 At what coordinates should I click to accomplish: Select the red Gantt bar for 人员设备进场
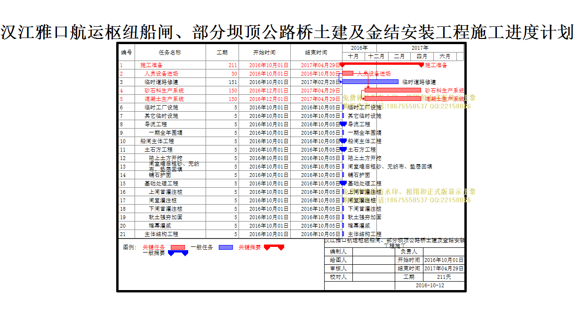[x=348, y=73]
